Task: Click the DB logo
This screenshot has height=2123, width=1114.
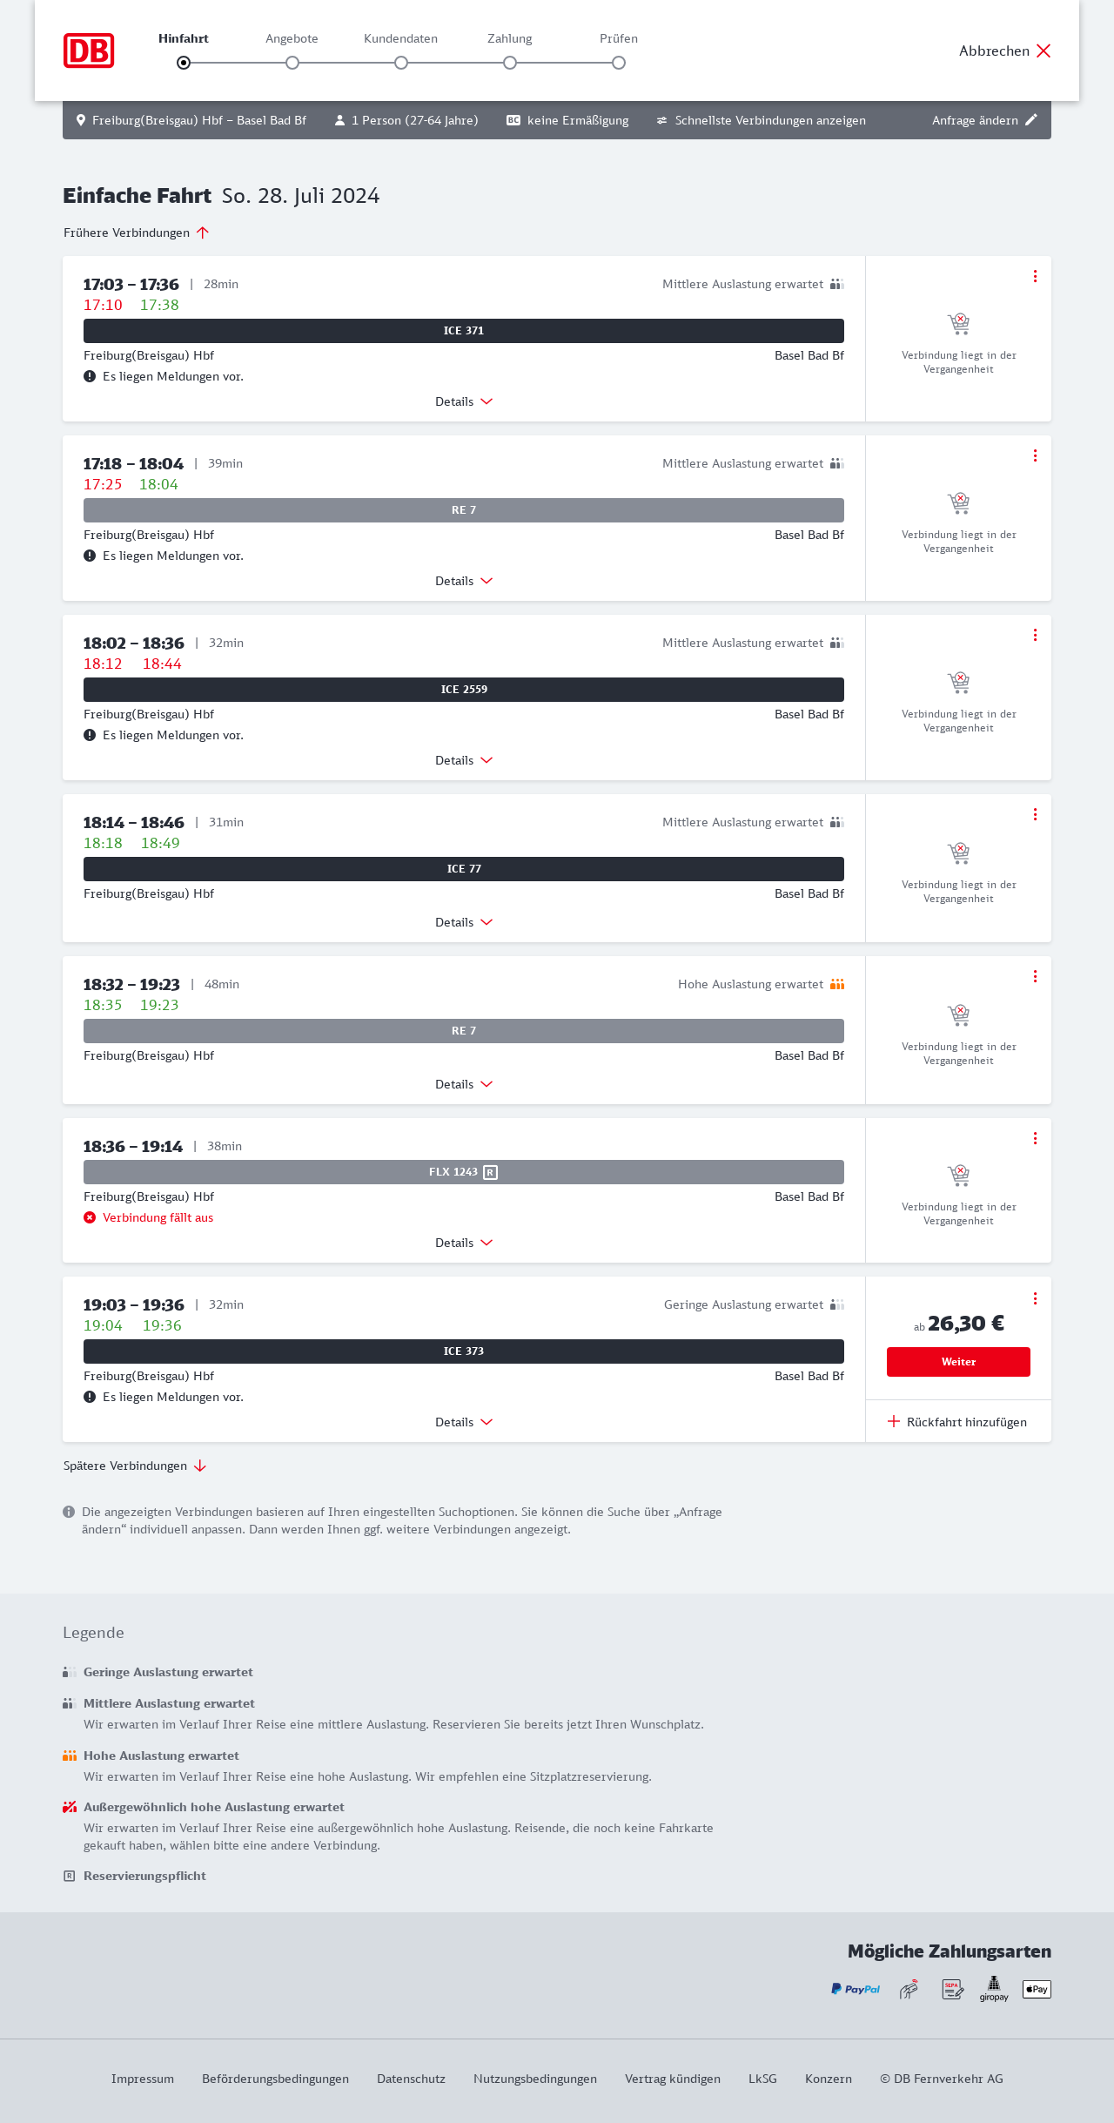Action: point(89,51)
